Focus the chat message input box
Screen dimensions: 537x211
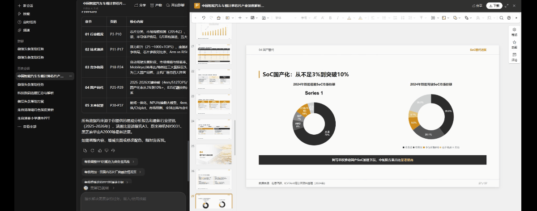133,202
